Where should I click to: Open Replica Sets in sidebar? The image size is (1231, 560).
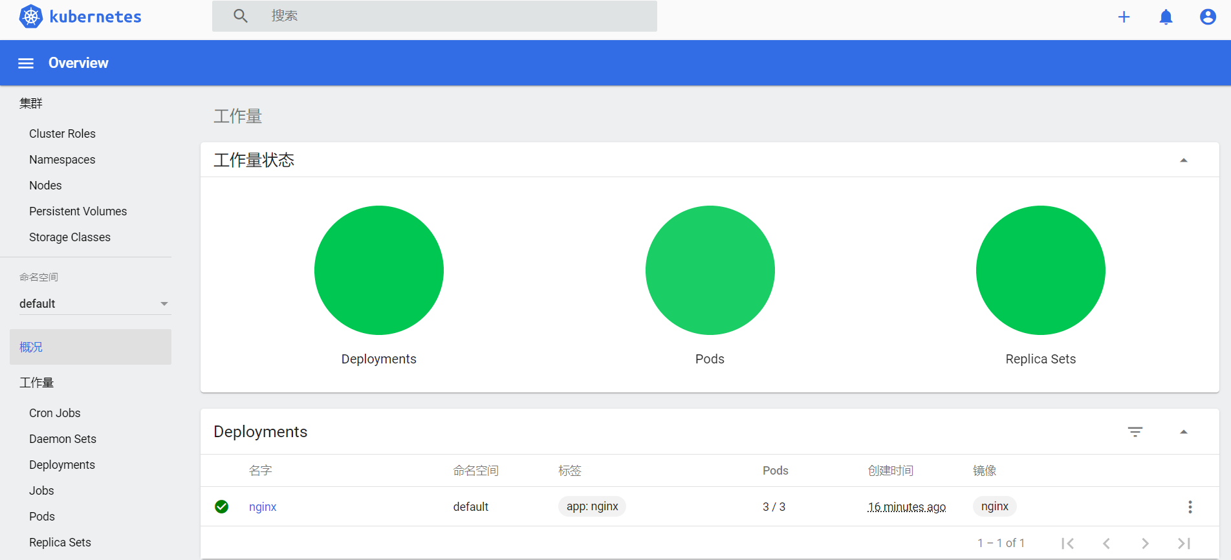pyautogui.click(x=60, y=543)
